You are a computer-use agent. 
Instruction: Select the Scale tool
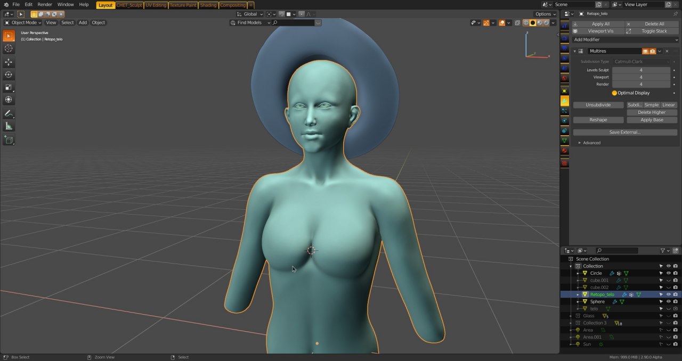coord(9,87)
